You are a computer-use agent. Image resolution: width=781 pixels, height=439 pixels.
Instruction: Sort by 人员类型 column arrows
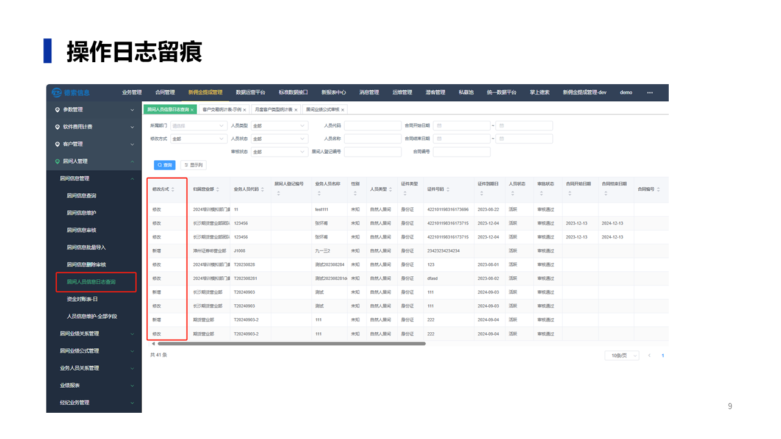click(x=392, y=190)
